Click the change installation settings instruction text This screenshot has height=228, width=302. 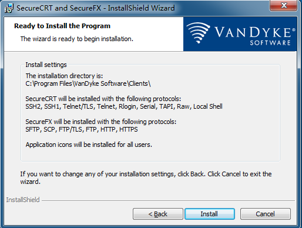(x=146, y=177)
